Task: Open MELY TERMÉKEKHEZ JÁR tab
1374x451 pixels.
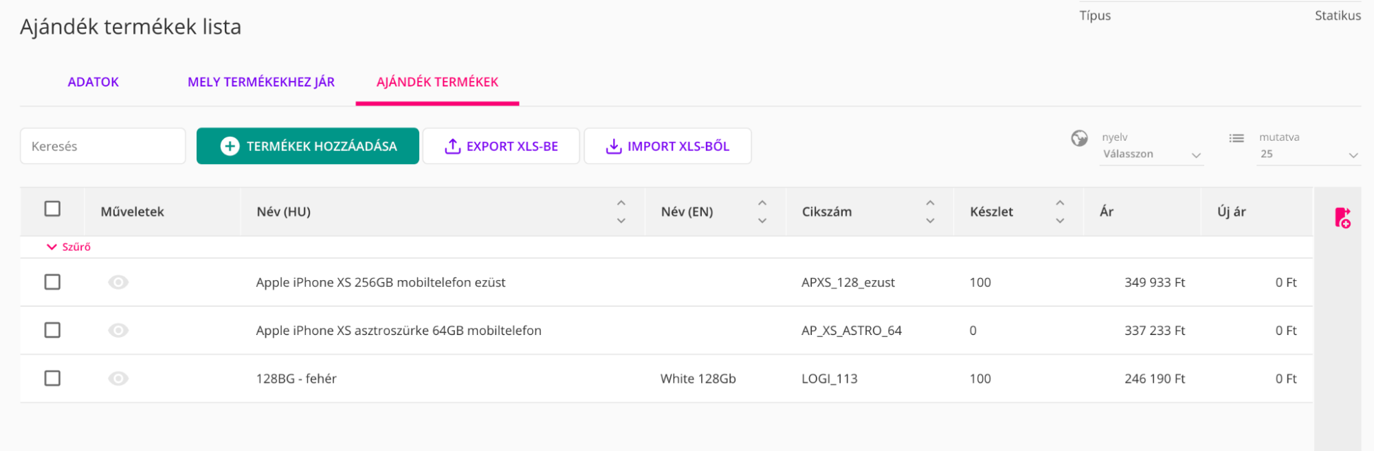Action: [x=261, y=82]
